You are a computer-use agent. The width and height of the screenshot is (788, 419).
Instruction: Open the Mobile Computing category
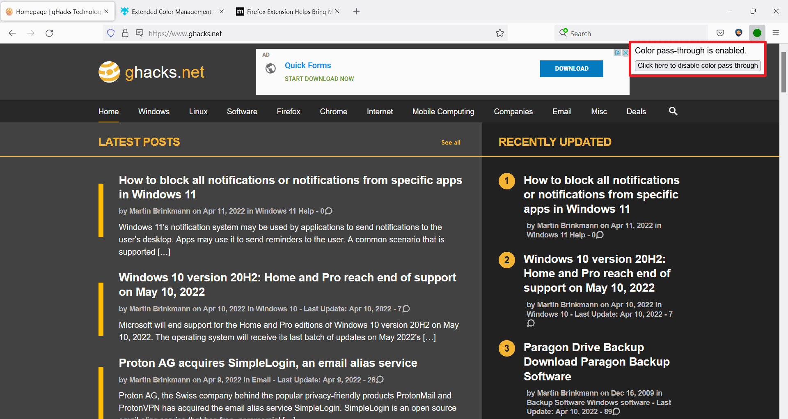click(443, 111)
